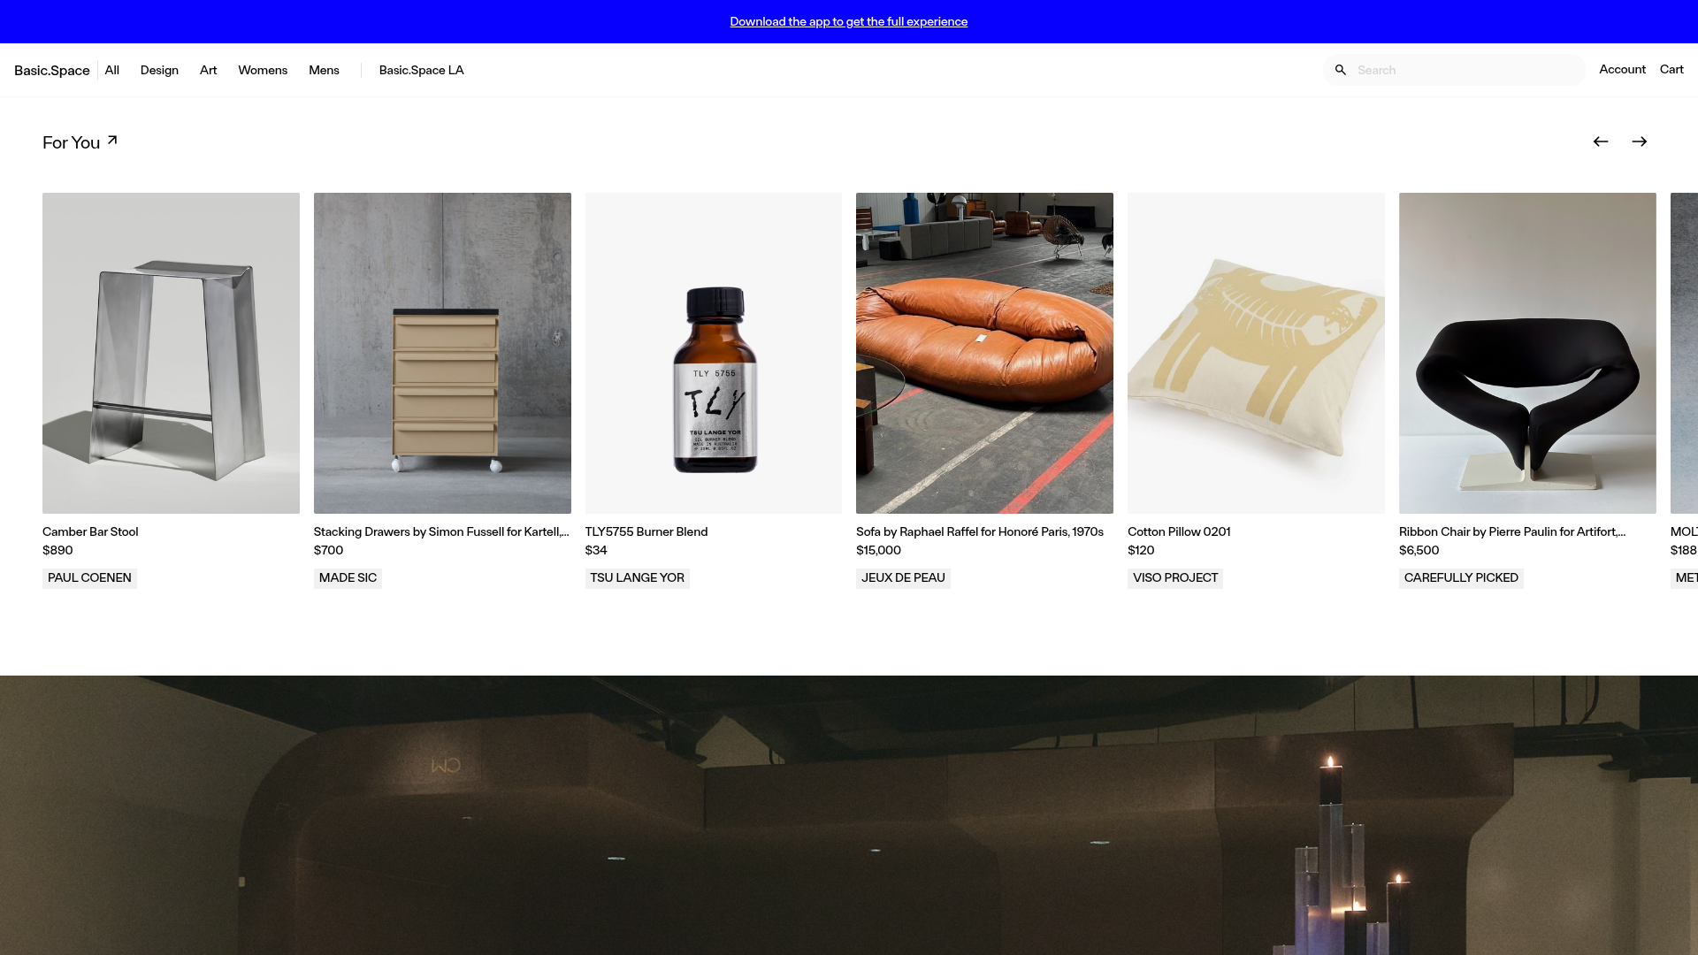Switch to the Mens section
The image size is (1698, 955).
pyautogui.click(x=324, y=70)
